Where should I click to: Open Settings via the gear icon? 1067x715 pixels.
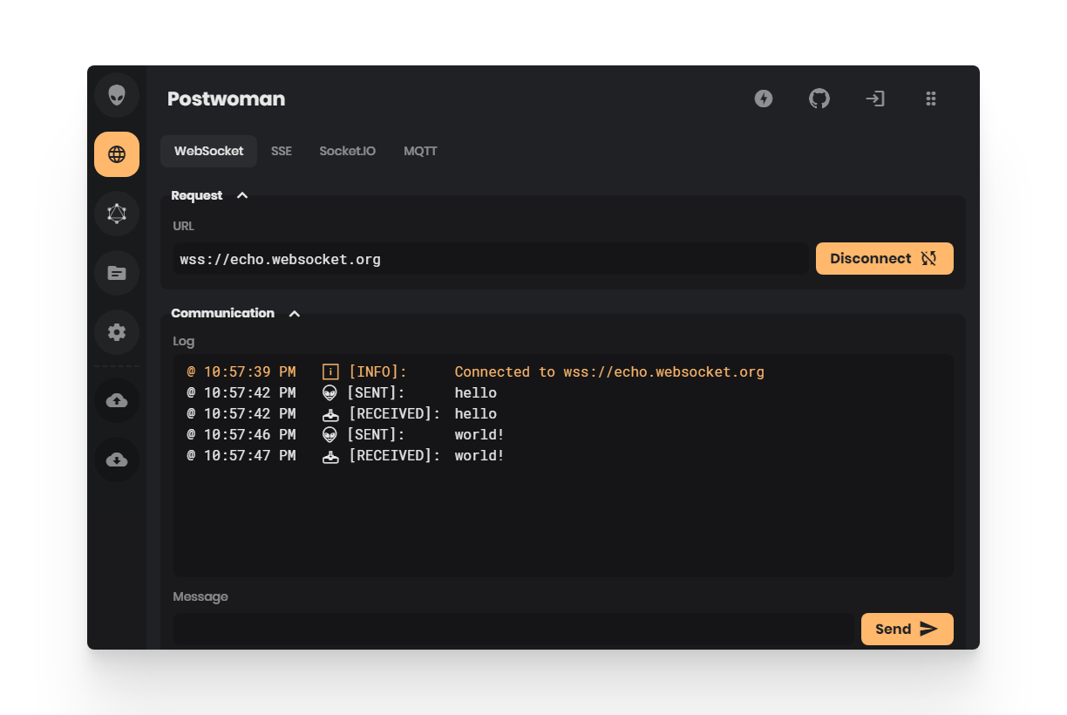[x=116, y=332]
